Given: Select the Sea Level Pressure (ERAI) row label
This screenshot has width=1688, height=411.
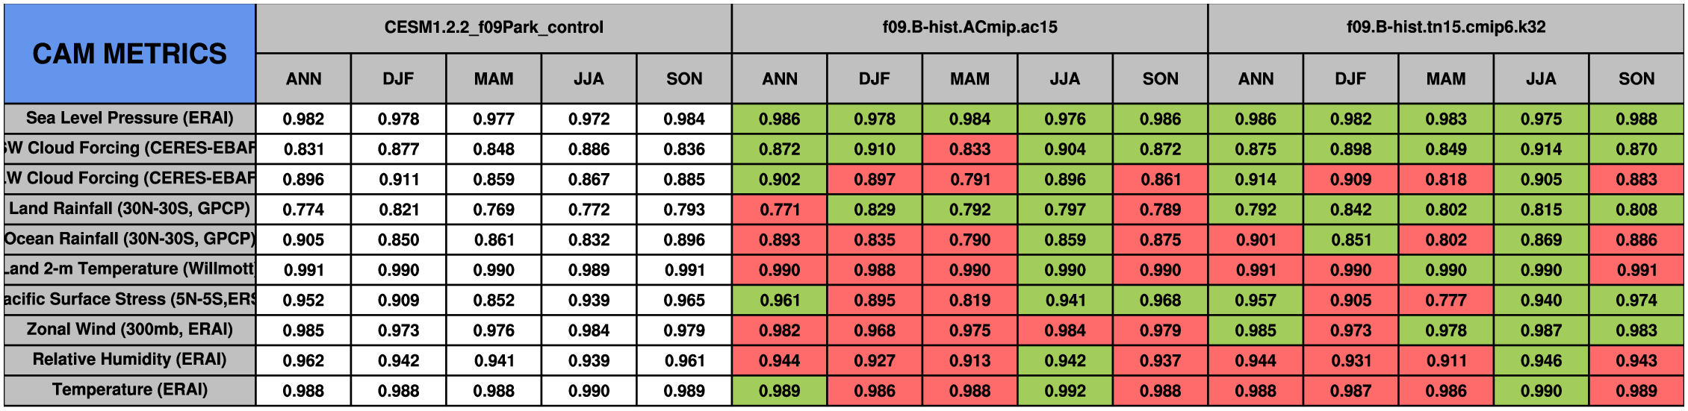Looking at the screenshot, I should pos(129,119).
